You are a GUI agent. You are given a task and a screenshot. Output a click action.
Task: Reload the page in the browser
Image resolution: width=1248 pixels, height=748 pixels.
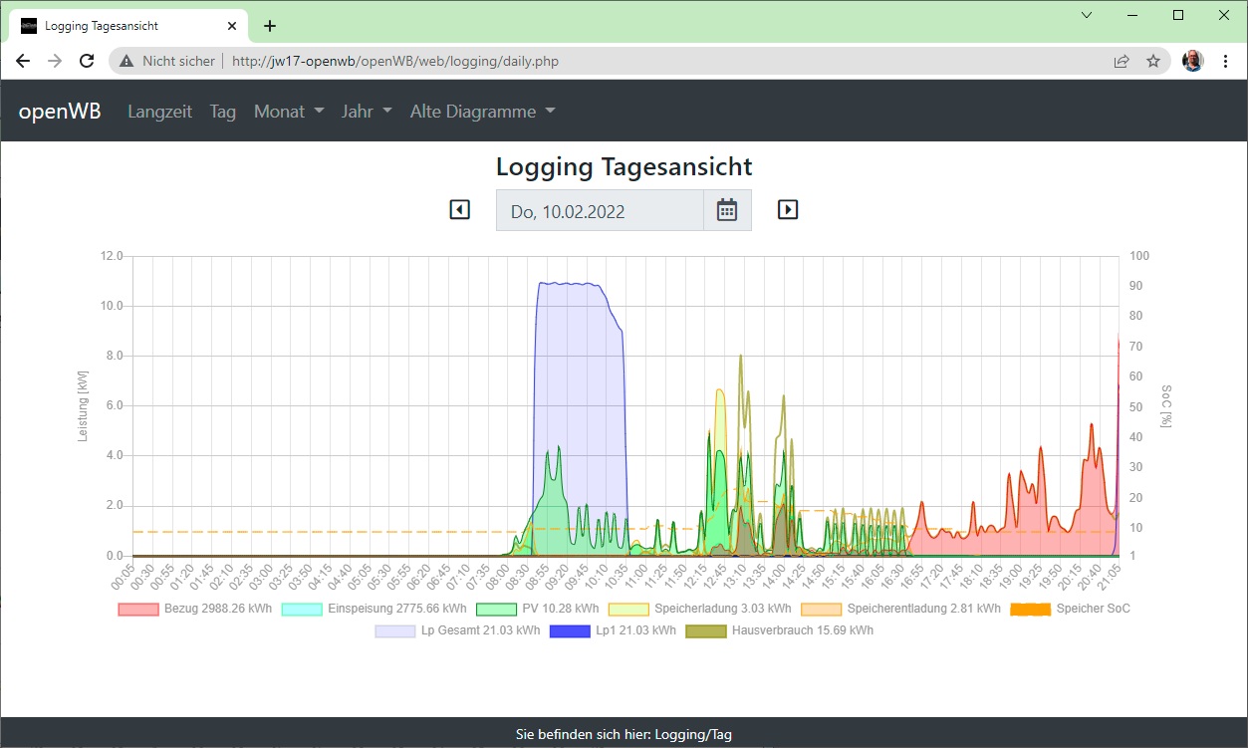click(x=87, y=61)
